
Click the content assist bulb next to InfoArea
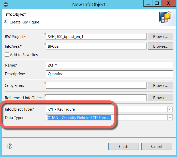[x=45, y=44]
